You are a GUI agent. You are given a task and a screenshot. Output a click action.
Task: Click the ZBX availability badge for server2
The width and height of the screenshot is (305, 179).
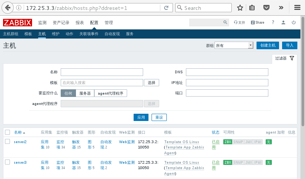tap(228, 142)
